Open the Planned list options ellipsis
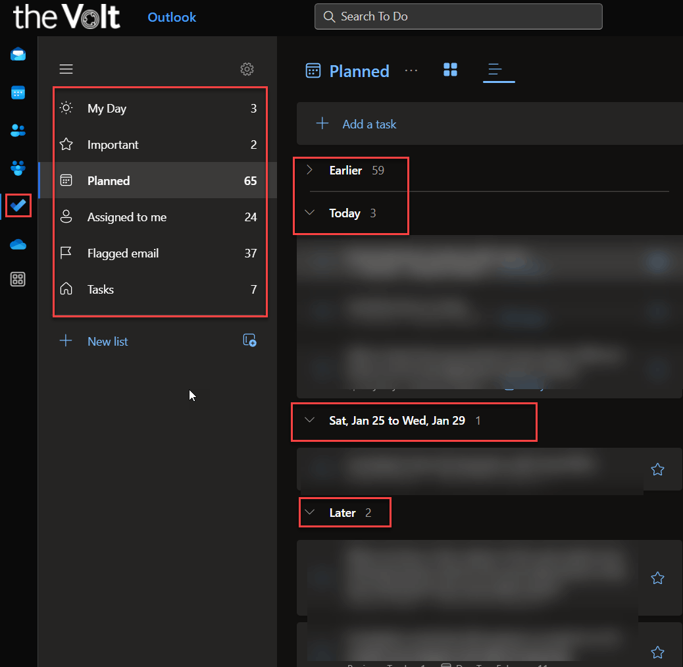The width and height of the screenshot is (683, 667). [411, 70]
